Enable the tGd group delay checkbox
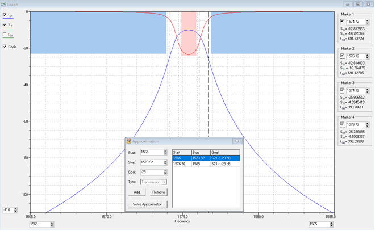This screenshot has height=231, width=375. pyautogui.click(x=5, y=35)
